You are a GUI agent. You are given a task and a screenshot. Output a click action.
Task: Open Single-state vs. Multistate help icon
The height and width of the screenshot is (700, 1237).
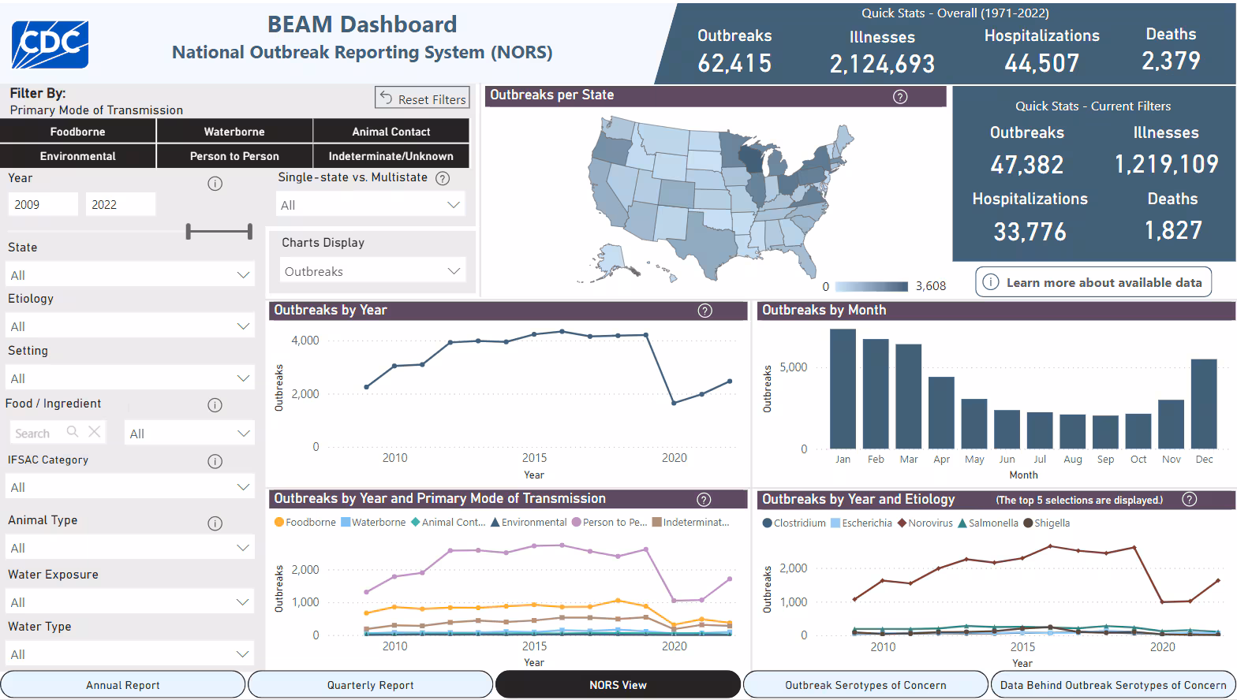click(x=443, y=178)
